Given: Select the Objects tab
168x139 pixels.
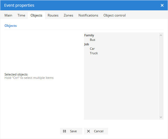Looking at the screenshot, I should coord(36,15).
